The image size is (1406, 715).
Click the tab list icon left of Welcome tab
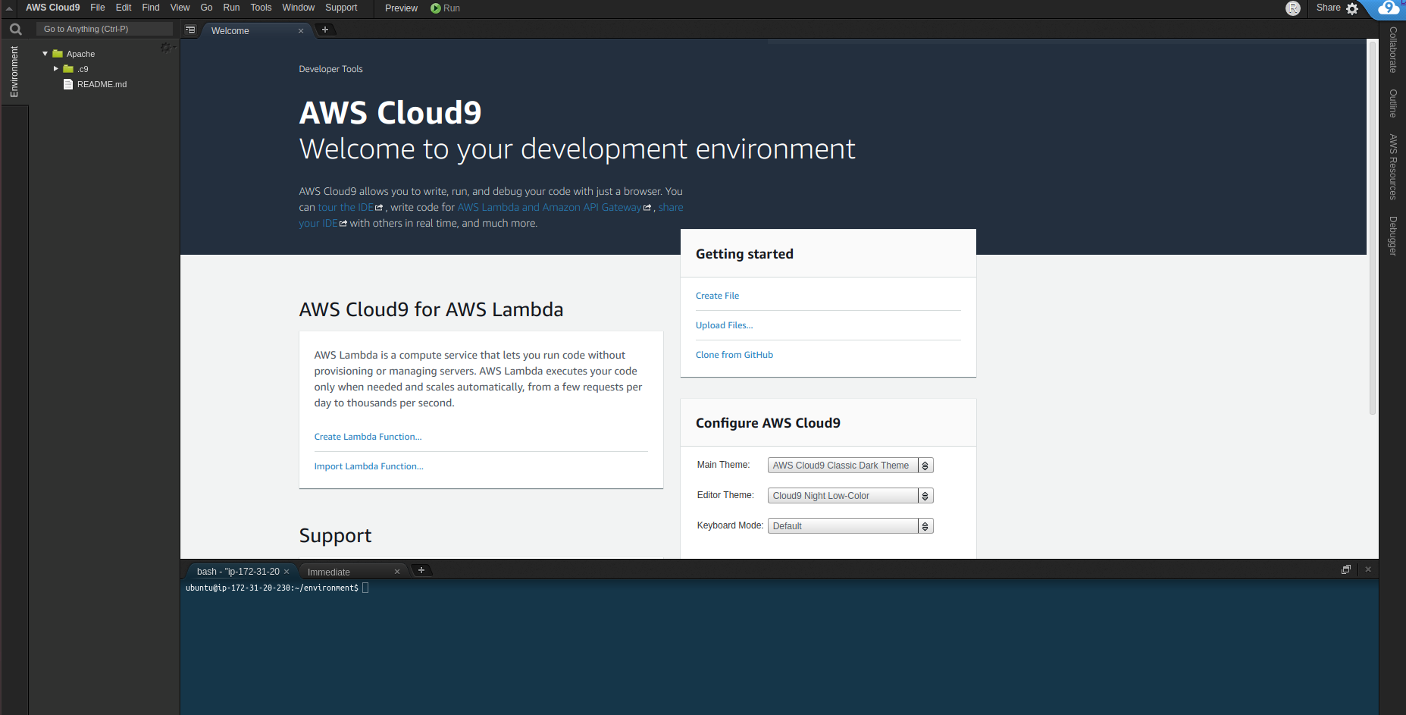point(190,30)
